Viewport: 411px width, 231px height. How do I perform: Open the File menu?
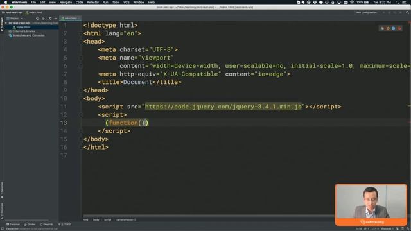[x=33, y=2]
